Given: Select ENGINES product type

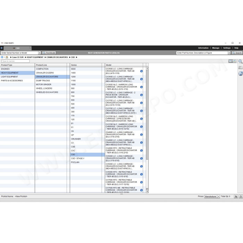Looking at the screenshot, I should click(x=17, y=69).
